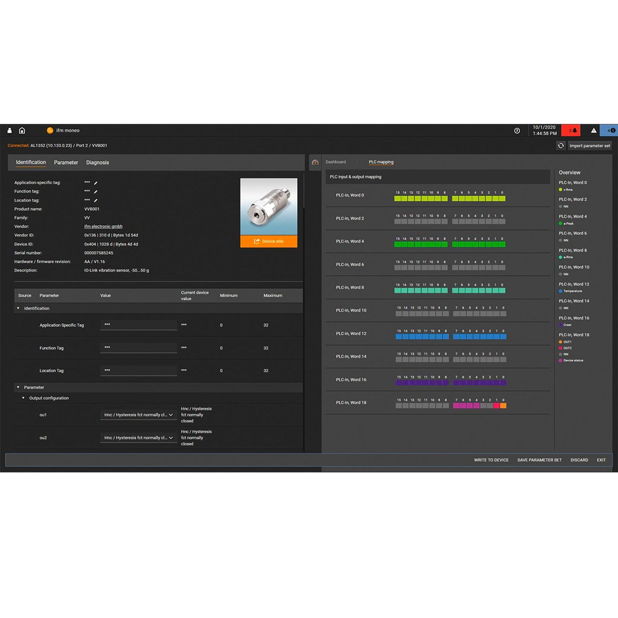Image resolution: width=618 pixels, height=618 pixels.
Task: Click the refresh icon beside Import parameter set
Action: point(560,146)
